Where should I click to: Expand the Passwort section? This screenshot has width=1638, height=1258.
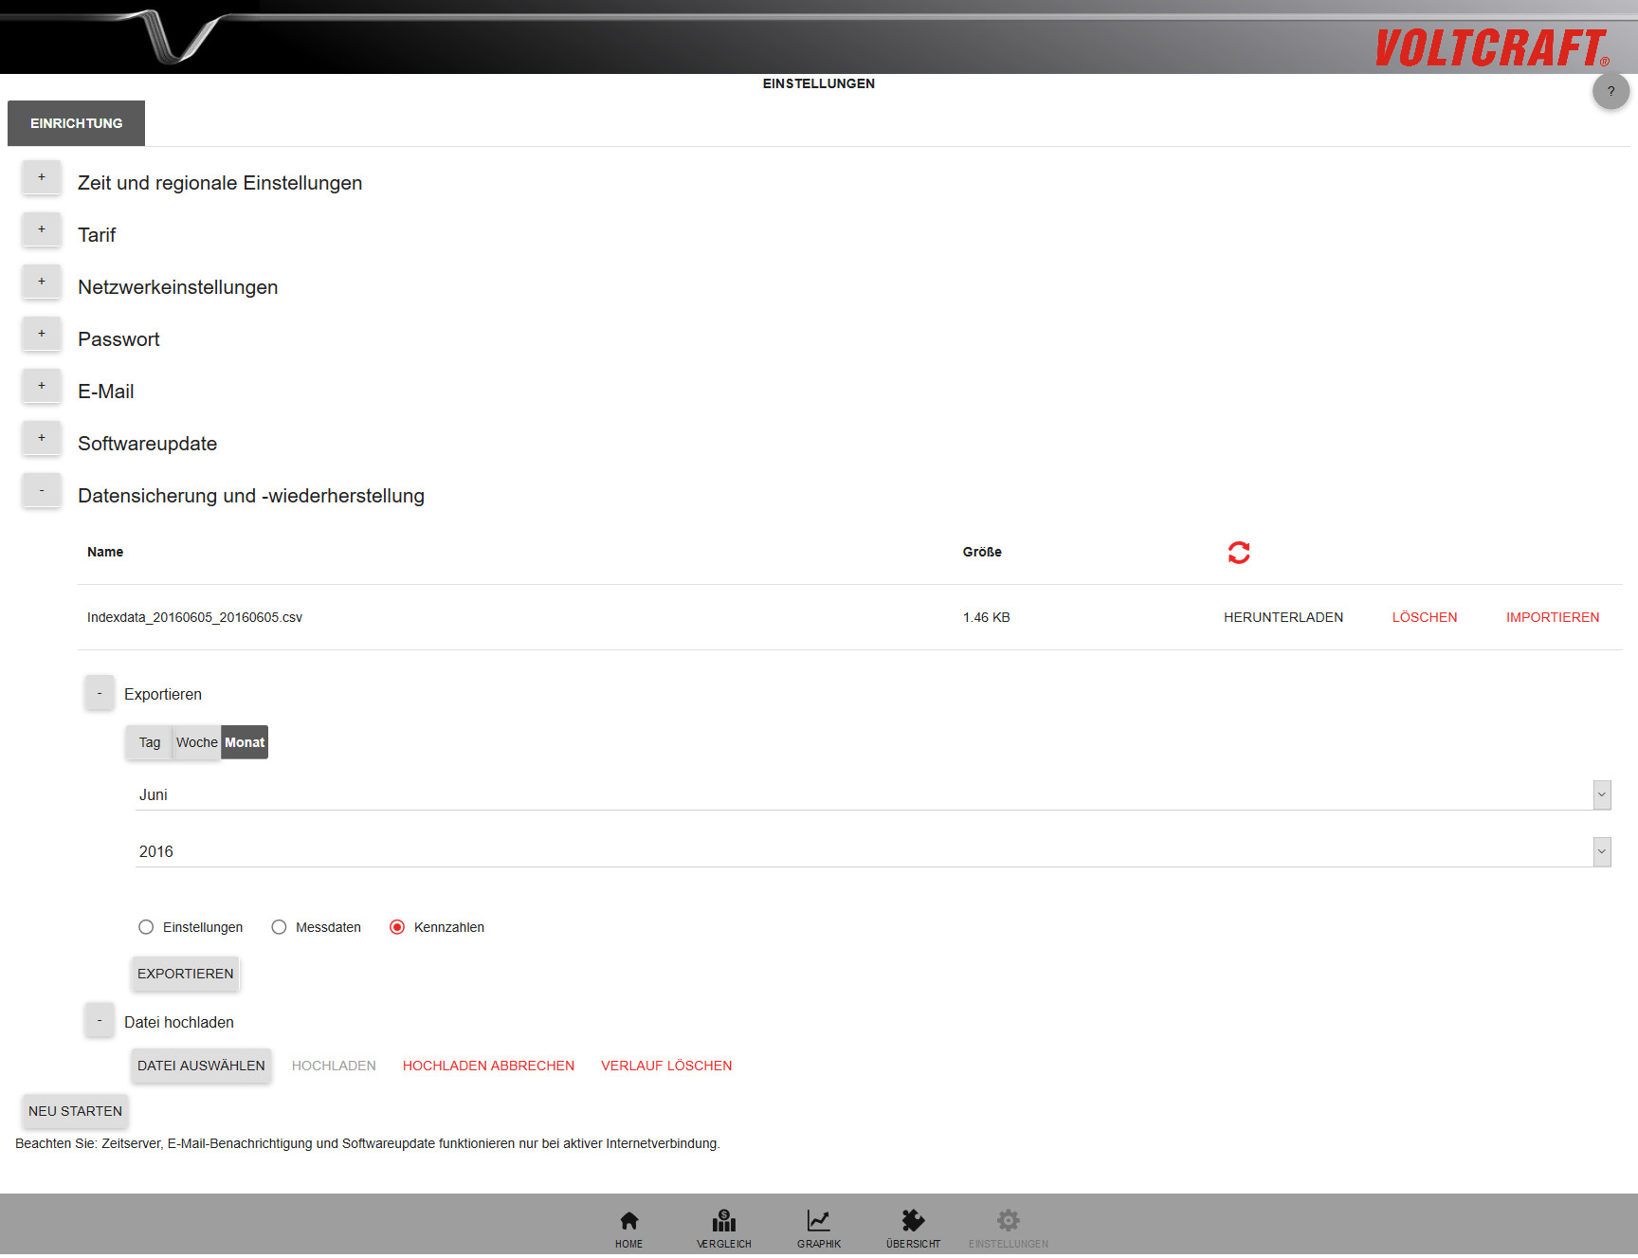tap(42, 334)
